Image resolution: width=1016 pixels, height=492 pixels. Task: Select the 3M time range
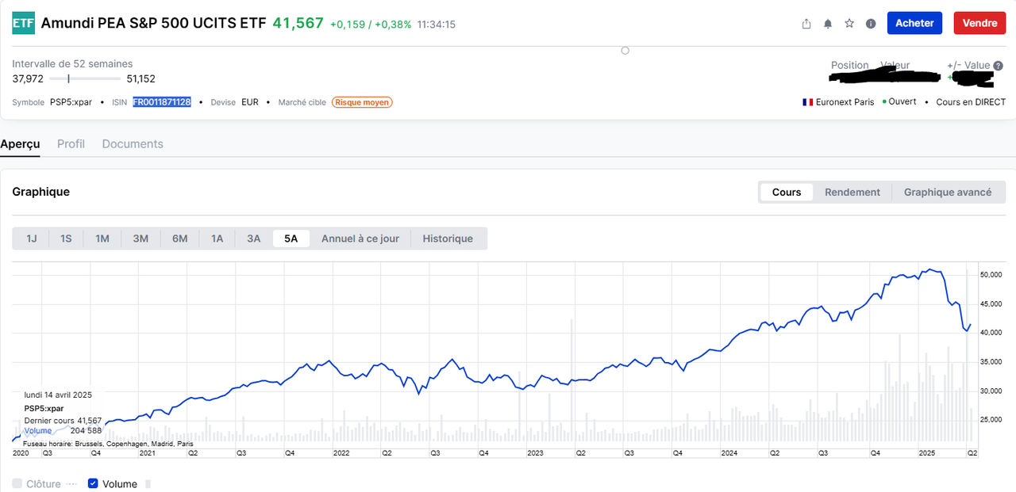(140, 238)
